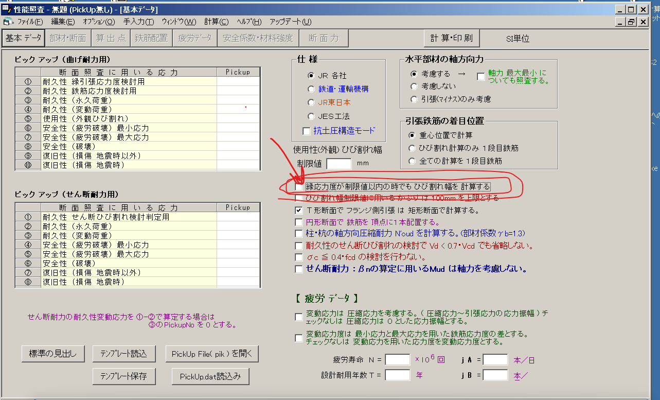
Task: Click the application icon in the title bar
Action: [6, 8]
